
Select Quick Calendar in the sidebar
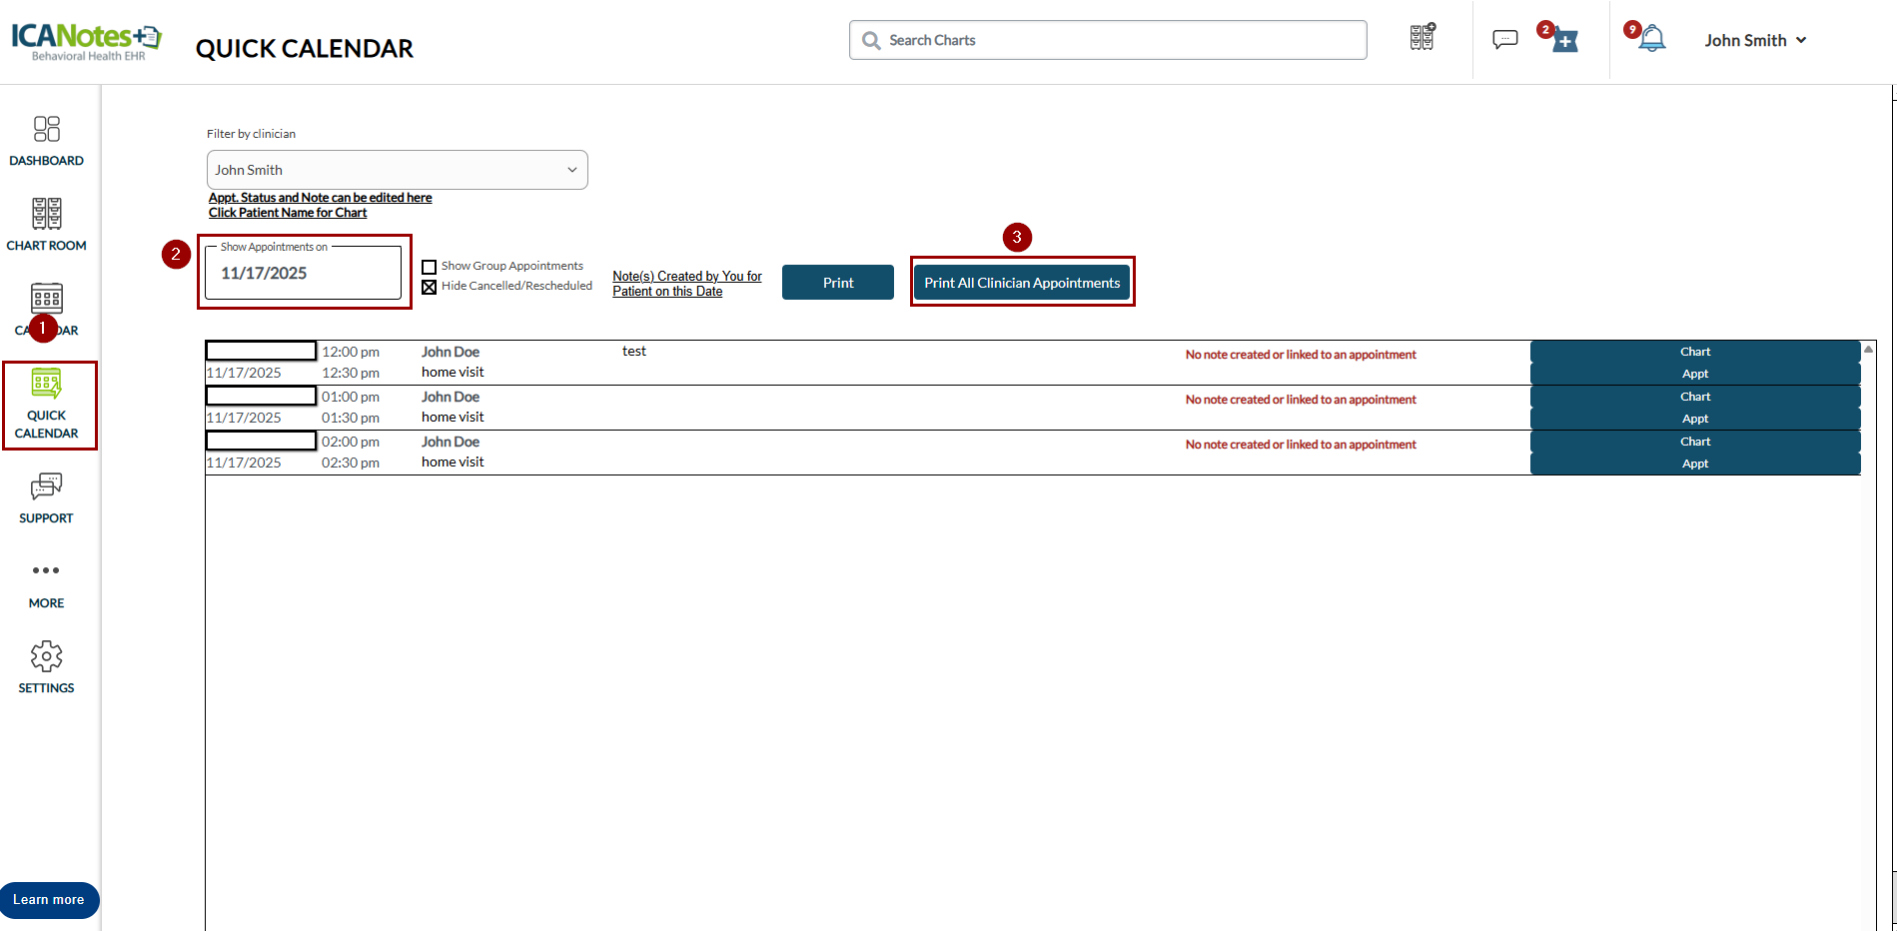[47, 406]
